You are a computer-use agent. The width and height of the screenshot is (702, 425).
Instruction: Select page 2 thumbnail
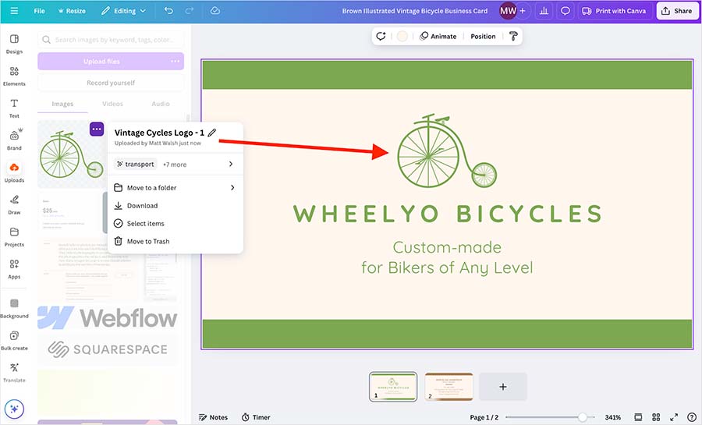coord(448,387)
